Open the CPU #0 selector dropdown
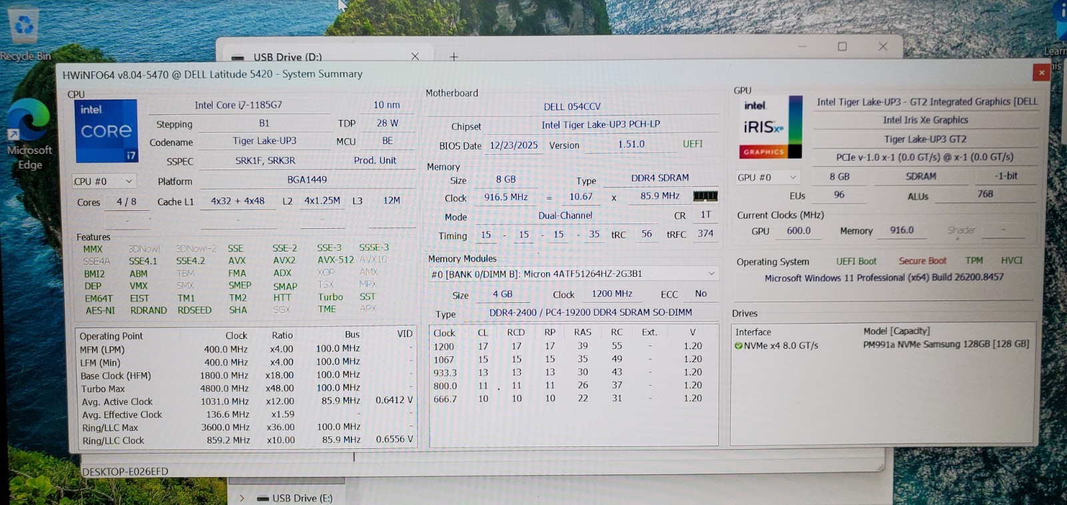Image resolution: width=1067 pixels, height=505 pixels. (104, 181)
